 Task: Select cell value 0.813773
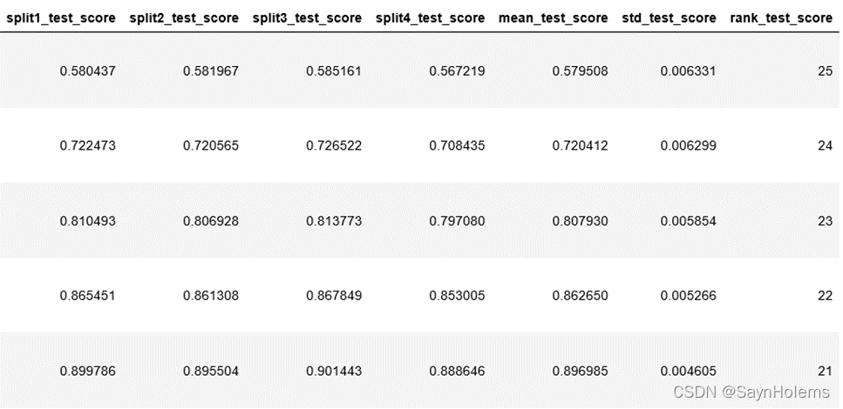tap(334, 221)
